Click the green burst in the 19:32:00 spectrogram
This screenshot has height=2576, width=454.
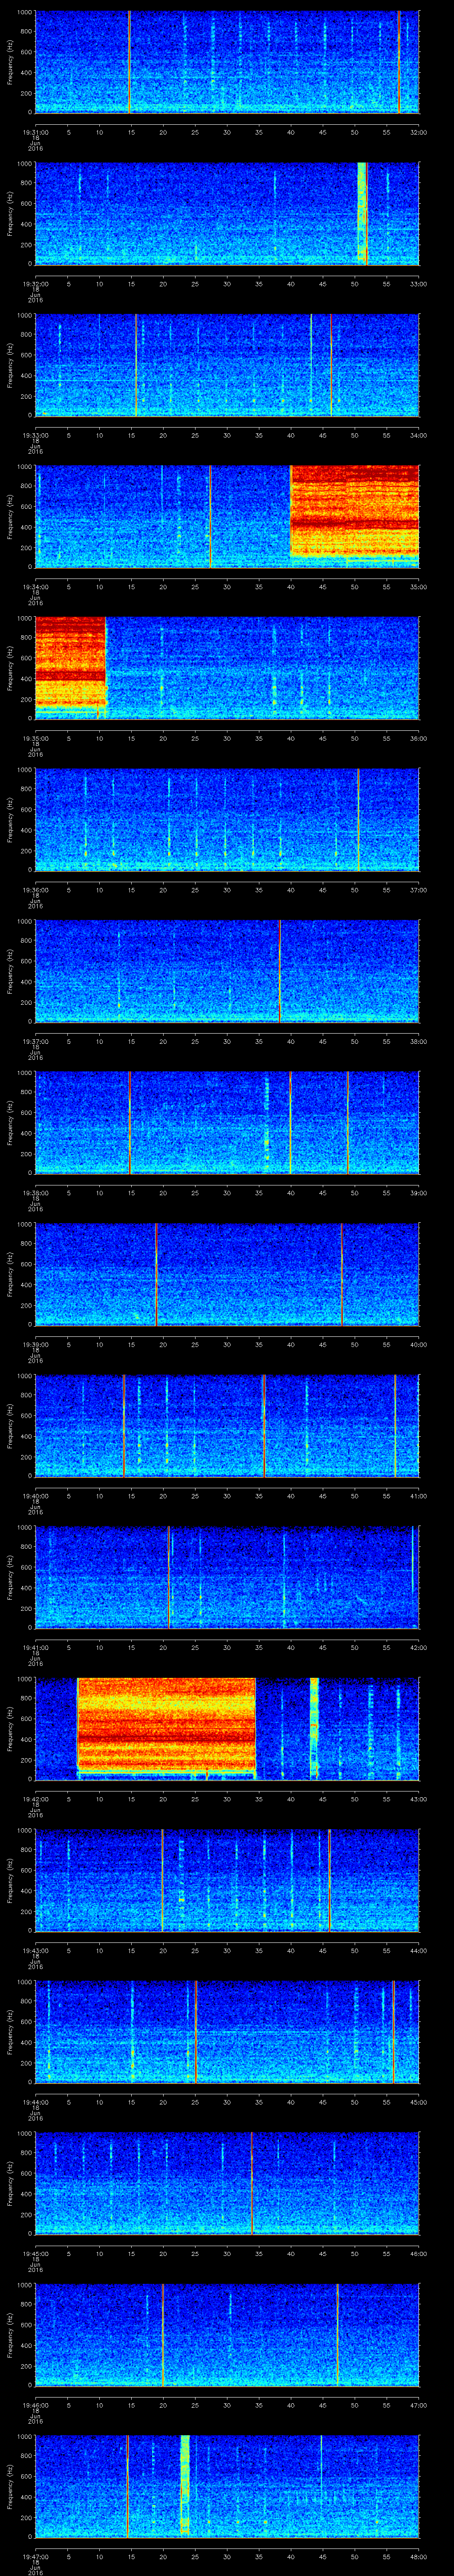(362, 214)
